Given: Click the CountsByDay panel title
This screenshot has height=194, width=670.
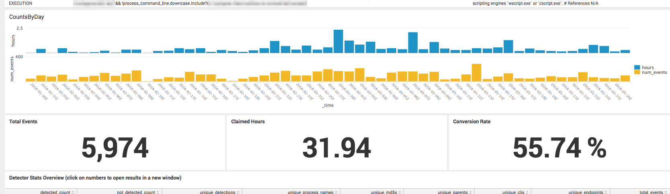Looking at the screenshot, I should (x=27, y=17).
